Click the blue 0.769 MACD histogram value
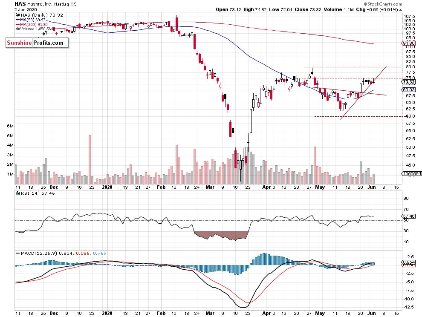This screenshot has width=422, height=317. coord(100,253)
